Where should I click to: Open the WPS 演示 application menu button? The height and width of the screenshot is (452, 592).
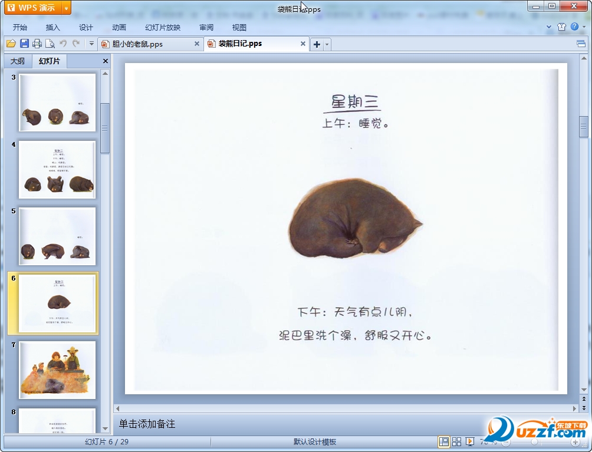(32, 8)
